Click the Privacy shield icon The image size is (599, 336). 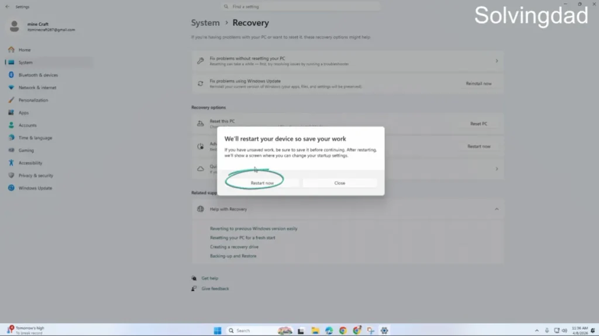[x=11, y=176]
